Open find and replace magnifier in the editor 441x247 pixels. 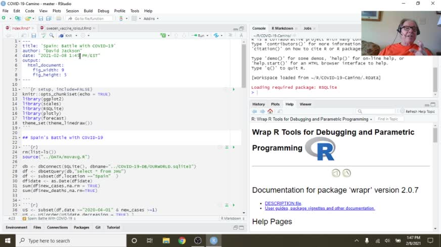tap(52, 36)
